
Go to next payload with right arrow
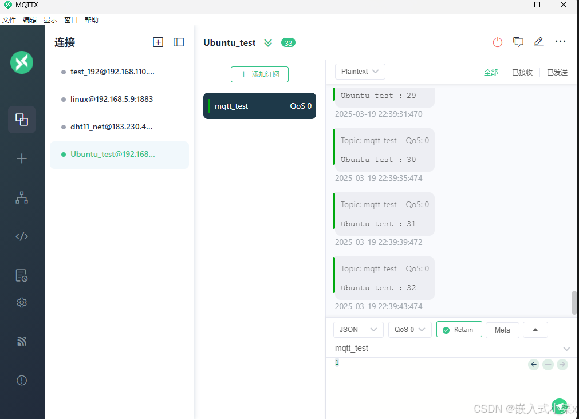point(562,365)
